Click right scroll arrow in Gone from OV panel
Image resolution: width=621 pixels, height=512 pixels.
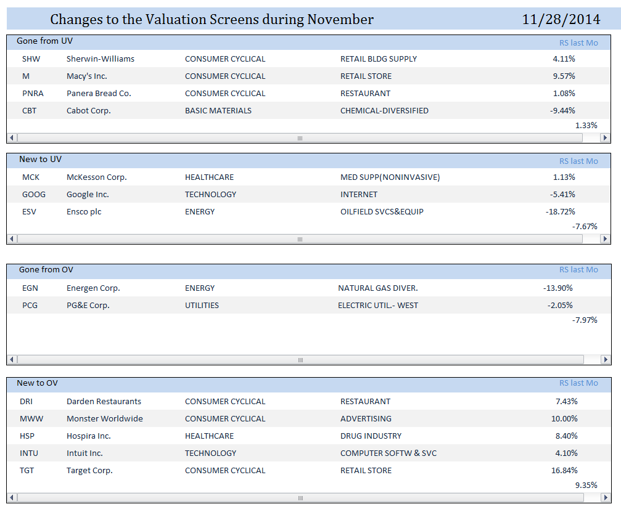tap(605, 359)
